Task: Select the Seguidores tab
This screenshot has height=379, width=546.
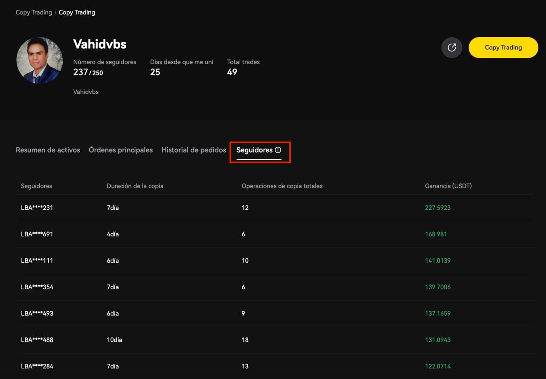Action: pos(255,150)
